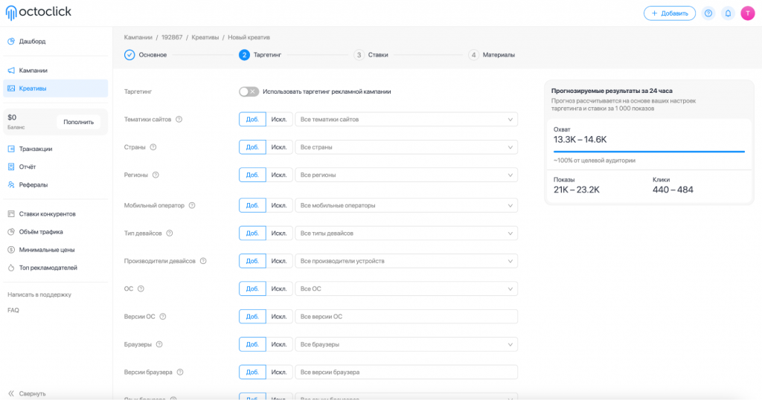Go to Материалы step
762x400 pixels.
(491, 55)
